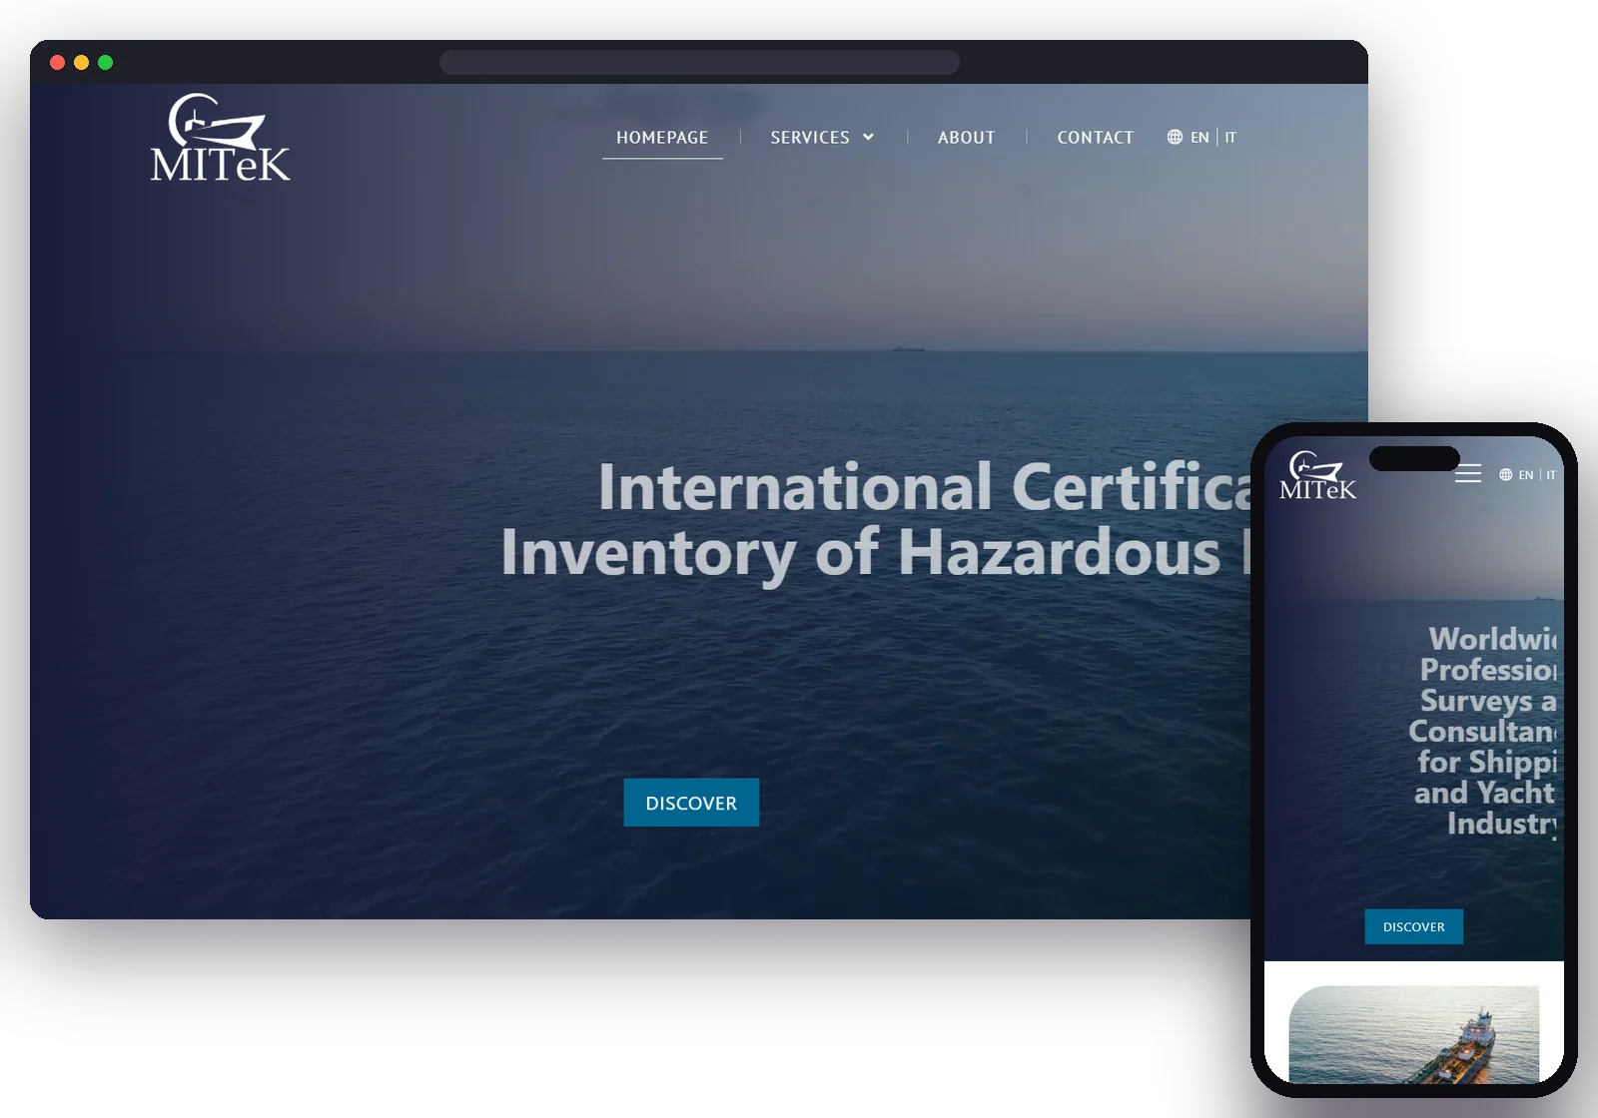The image size is (1598, 1118).
Task: Tap the MITeK logo on the phone
Action: (x=1318, y=475)
